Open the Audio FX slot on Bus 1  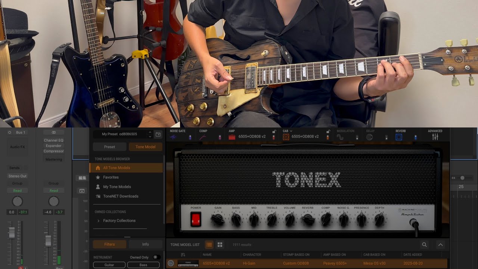[x=18, y=147]
